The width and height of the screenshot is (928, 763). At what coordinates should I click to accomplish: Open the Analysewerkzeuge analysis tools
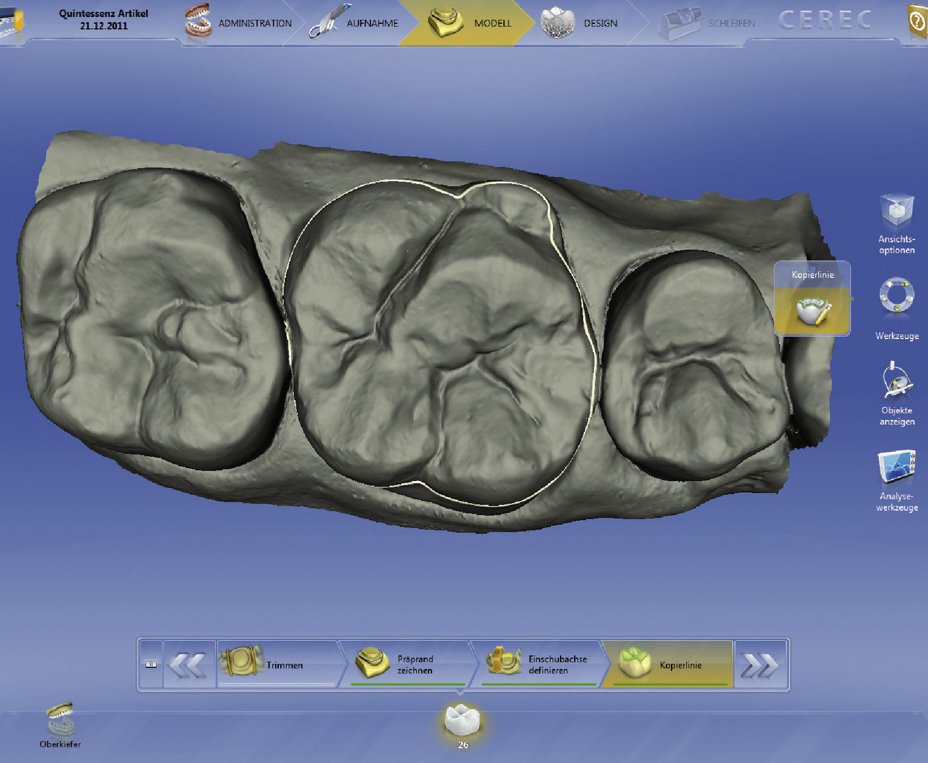(896, 468)
